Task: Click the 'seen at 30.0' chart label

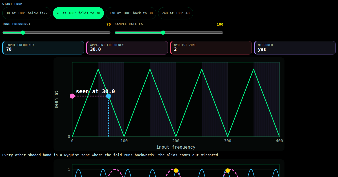Action: tap(95, 91)
